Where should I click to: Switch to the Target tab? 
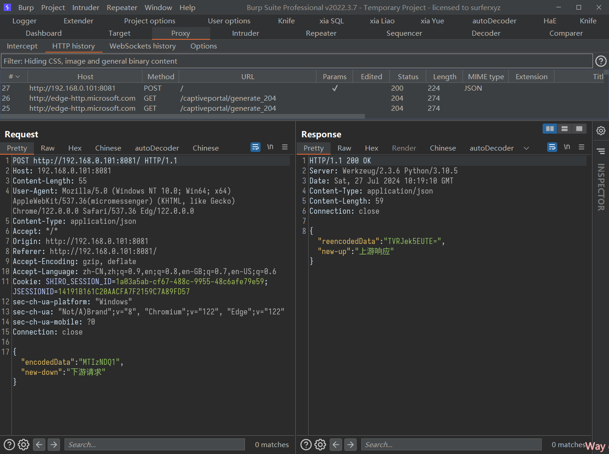(120, 33)
